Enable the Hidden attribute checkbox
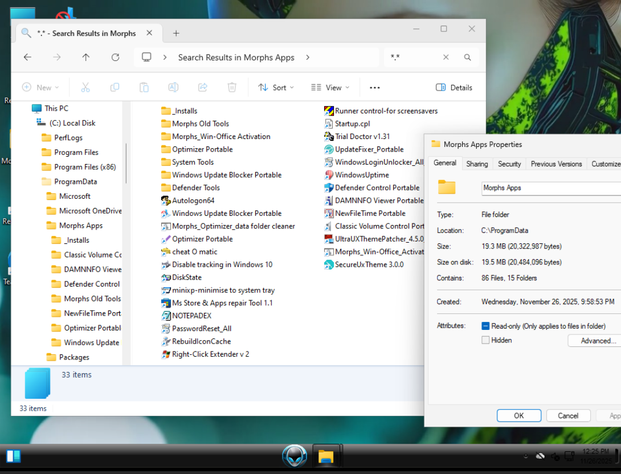The image size is (621, 474). click(485, 340)
